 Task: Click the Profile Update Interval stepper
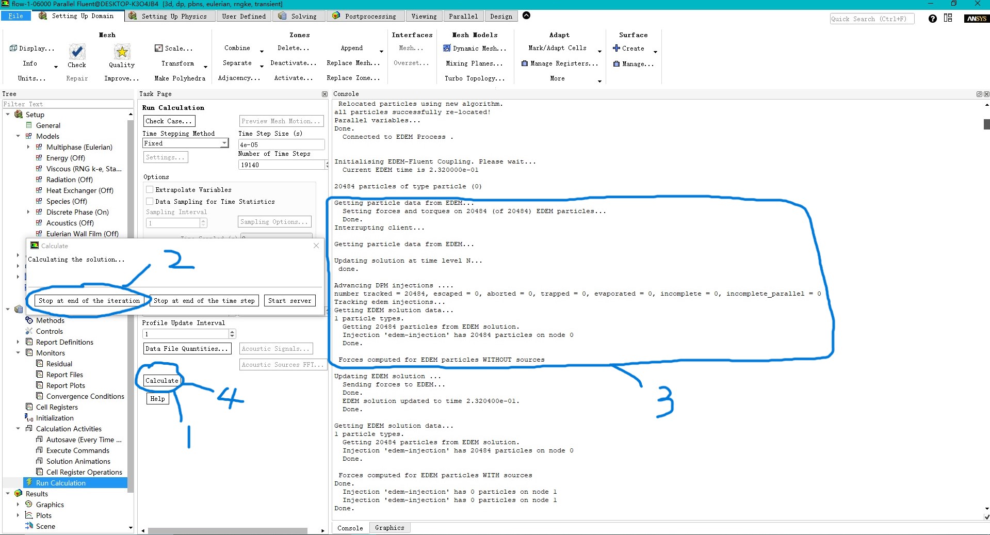pos(232,334)
